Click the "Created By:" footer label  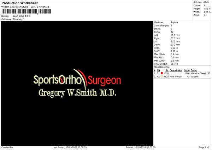click(x=7, y=148)
